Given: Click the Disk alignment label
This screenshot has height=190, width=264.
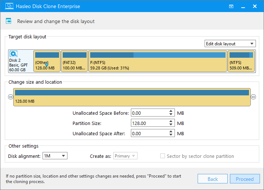Looking at the screenshot, I should (24, 156).
